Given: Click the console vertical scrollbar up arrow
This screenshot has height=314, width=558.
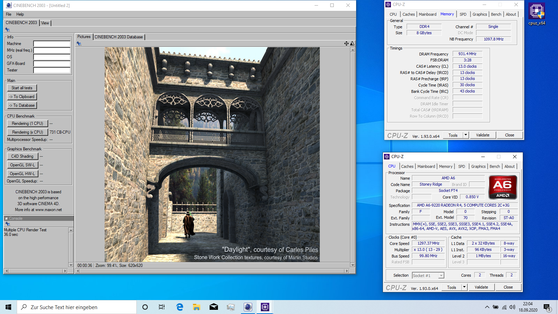Looking at the screenshot, I should pyautogui.click(x=71, y=230).
